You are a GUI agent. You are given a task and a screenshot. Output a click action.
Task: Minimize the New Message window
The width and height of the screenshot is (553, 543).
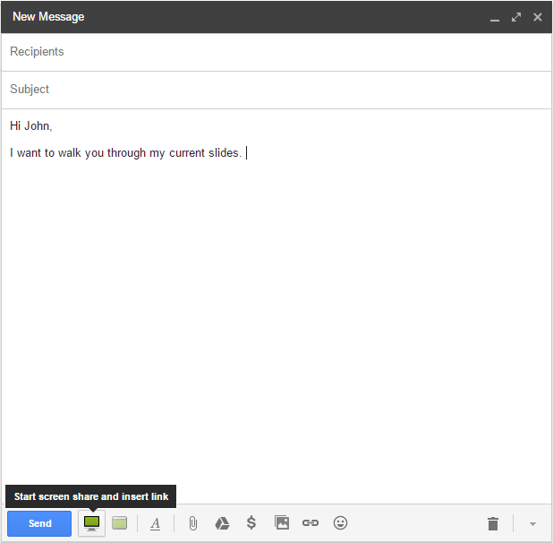pyautogui.click(x=495, y=18)
